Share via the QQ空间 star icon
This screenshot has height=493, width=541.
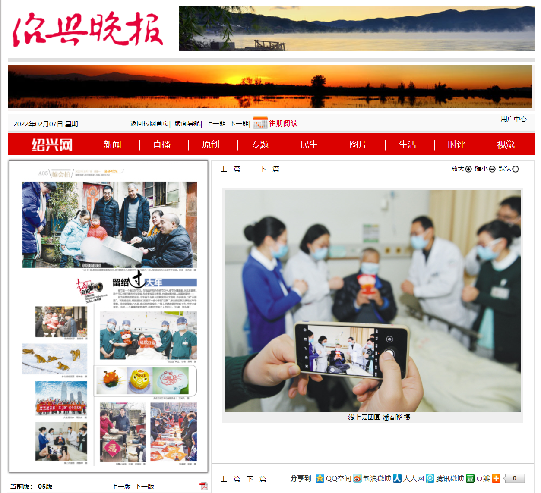320,478
